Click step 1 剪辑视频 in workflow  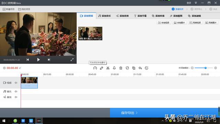pyautogui.click(x=177, y=9)
